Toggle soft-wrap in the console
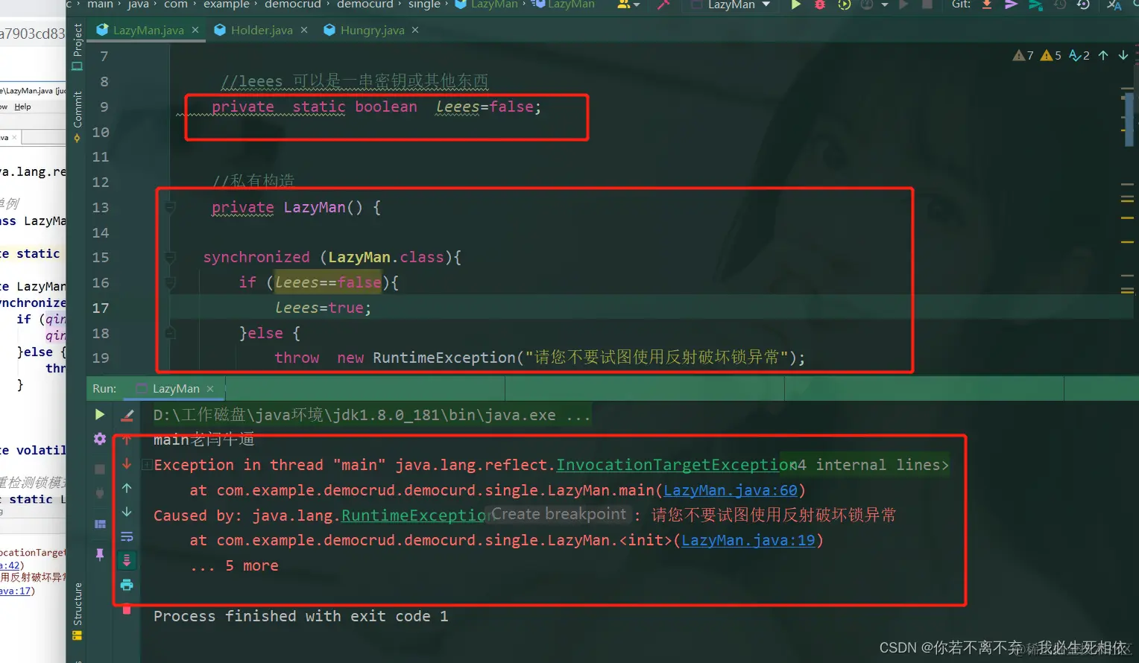Viewport: 1139px width, 663px height. point(127,536)
